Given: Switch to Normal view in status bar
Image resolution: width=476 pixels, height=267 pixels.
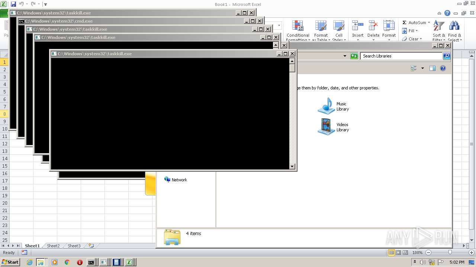Looking at the screenshot, I should click(391, 253).
